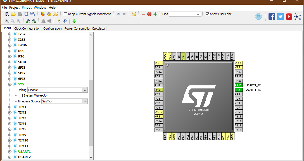The height and width of the screenshot is (161, 304).
Task: Open the Power Consumption Calculator tab
Action: (x=85, y=28)
